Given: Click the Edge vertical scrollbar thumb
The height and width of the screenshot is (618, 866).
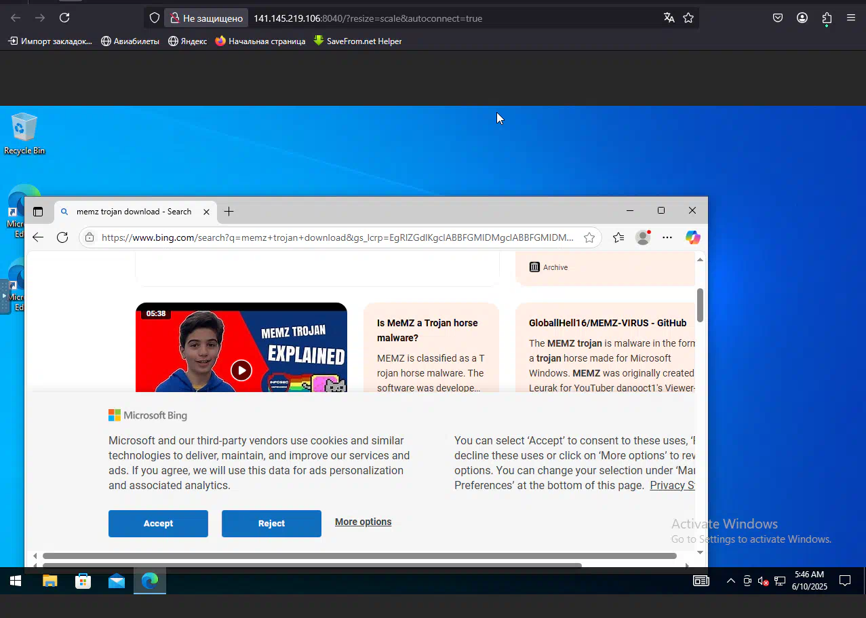Looking at the screenshot, I should tap(700, 305).
